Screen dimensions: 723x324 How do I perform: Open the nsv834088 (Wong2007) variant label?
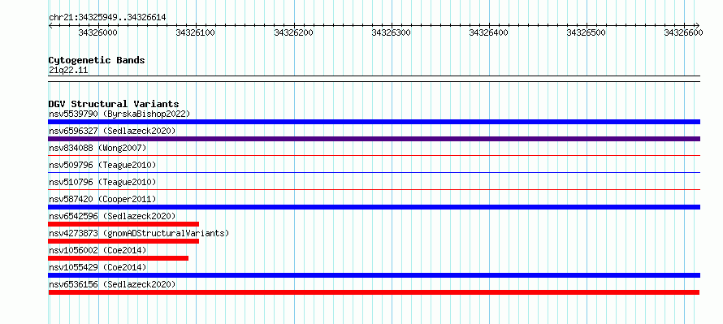97,148
